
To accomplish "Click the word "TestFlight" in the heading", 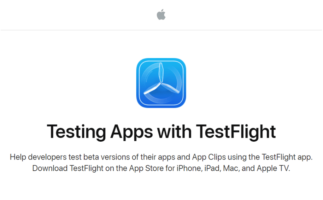I will (236, 132).
